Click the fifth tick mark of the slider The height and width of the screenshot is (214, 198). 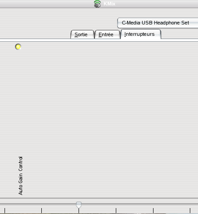(153, 210)
